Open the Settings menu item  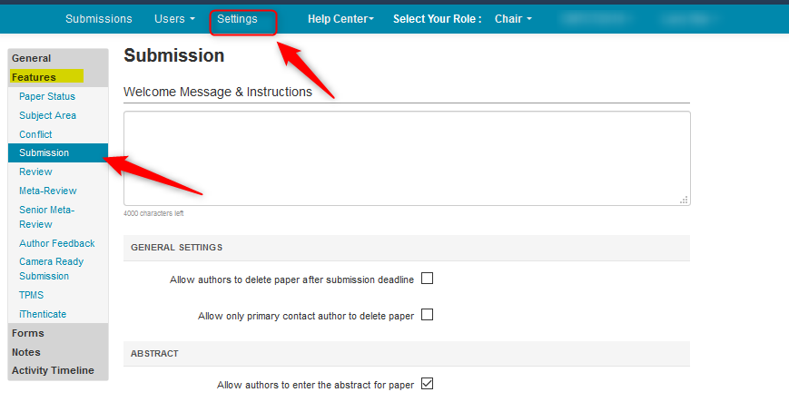coord(237,19)
